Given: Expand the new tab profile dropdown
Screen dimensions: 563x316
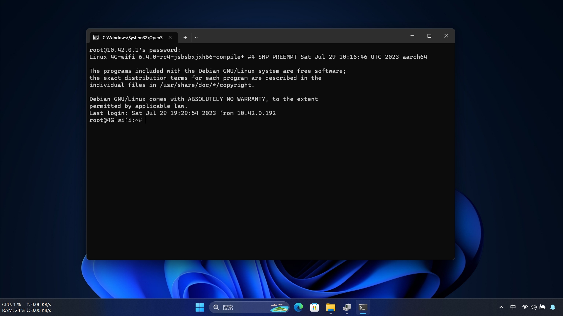Looking at the screenshot, I should click(x=196, y=37).
